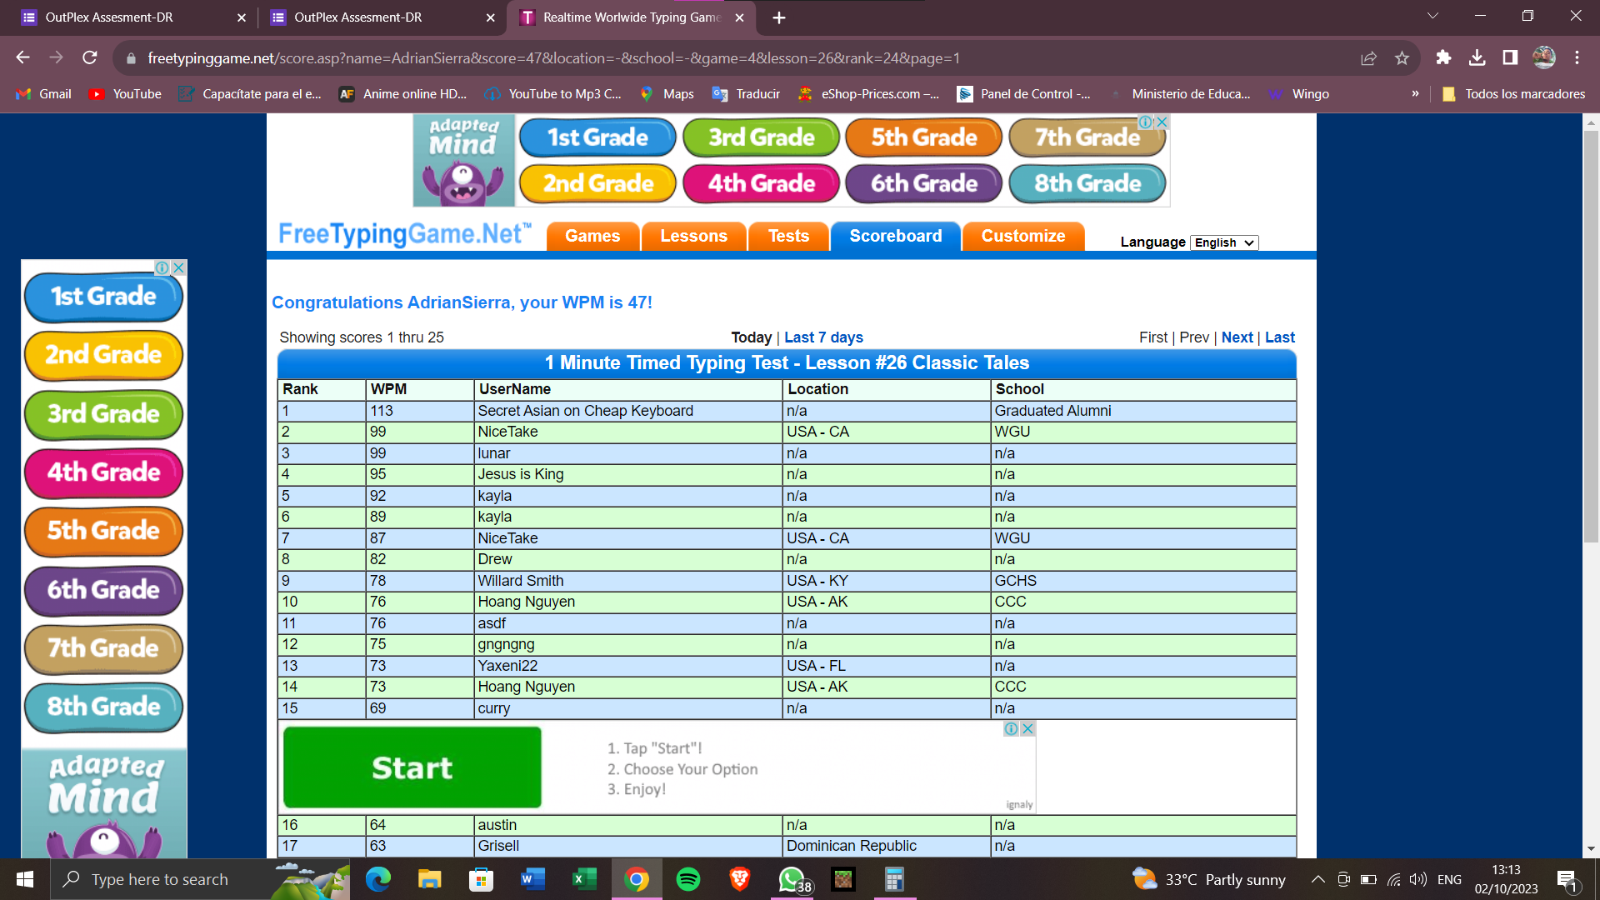Click the green Start ad button

click(412, 767)
